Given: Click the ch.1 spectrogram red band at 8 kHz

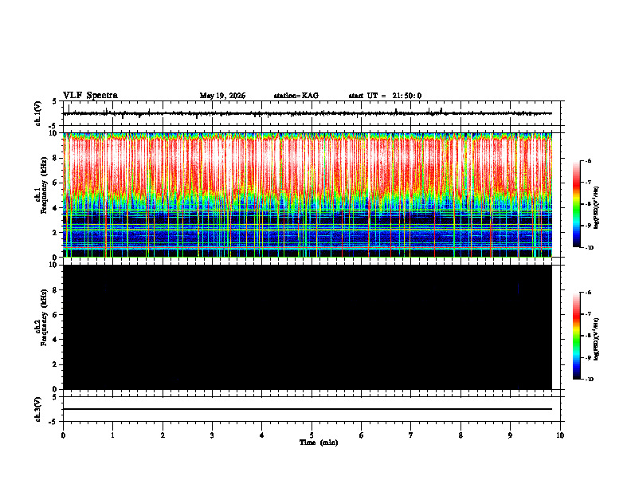Looking at the screenshot, I should (307, 158).
